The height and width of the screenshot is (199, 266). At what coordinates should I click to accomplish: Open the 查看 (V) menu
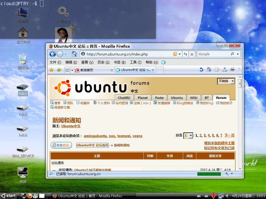pos(87,62)
